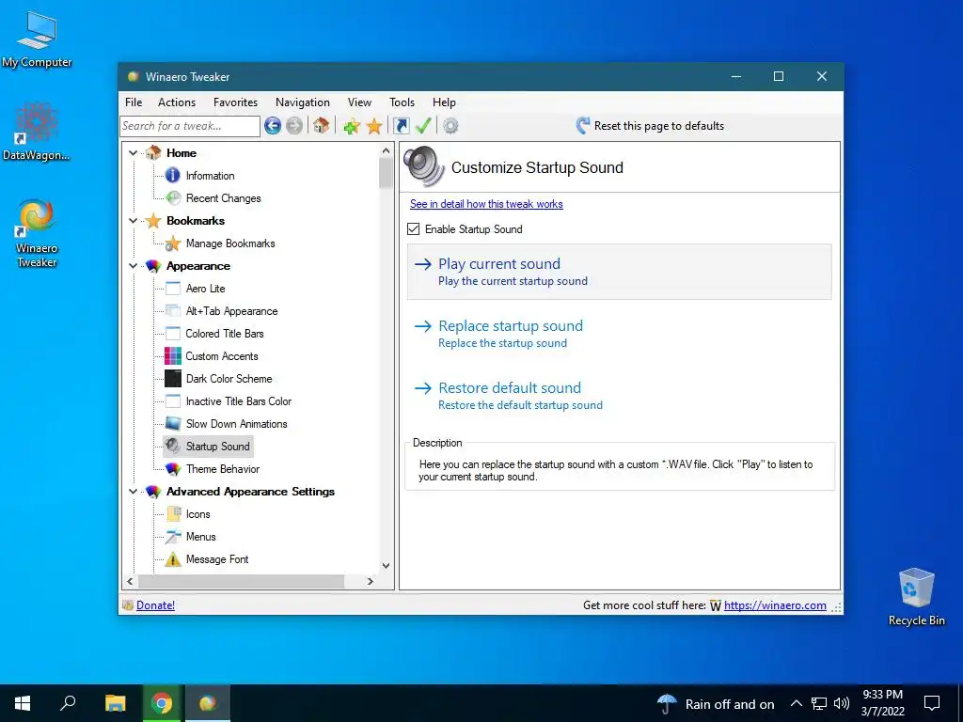Open My Computer desktop icon
963x722 pixels.
tap(37, 39)
